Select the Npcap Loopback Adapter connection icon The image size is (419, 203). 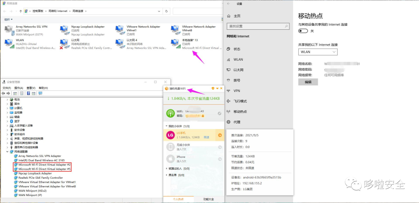tap(65, 31)
